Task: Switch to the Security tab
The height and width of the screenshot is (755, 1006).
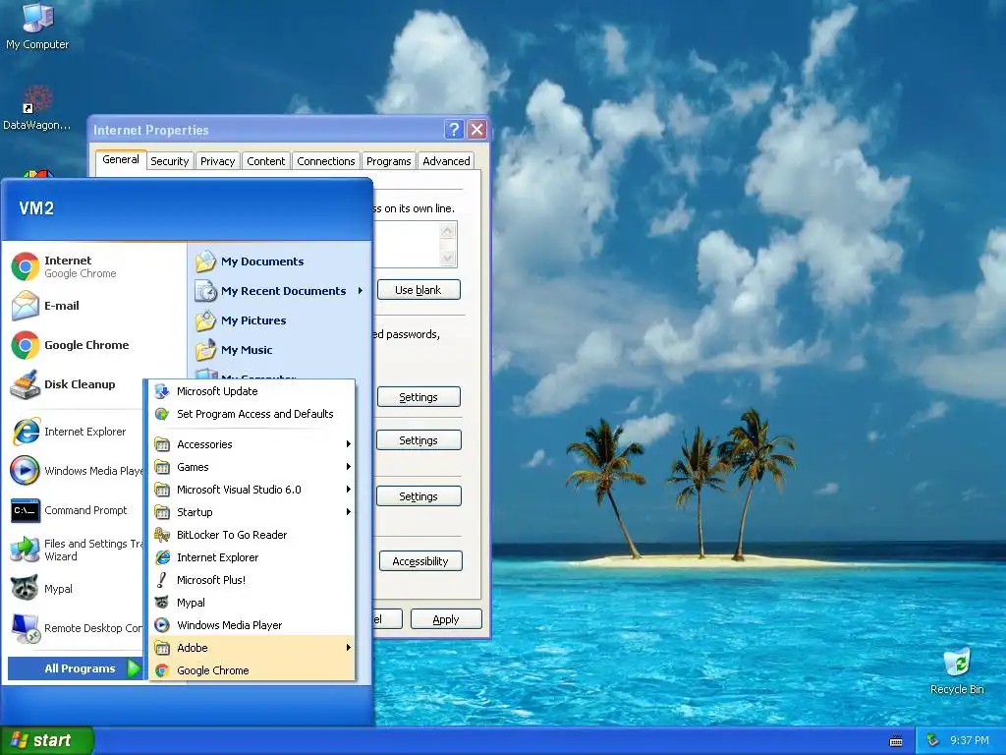Action: point(169,161)
